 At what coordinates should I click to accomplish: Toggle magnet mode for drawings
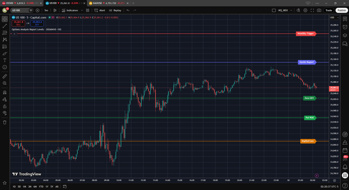5,93
